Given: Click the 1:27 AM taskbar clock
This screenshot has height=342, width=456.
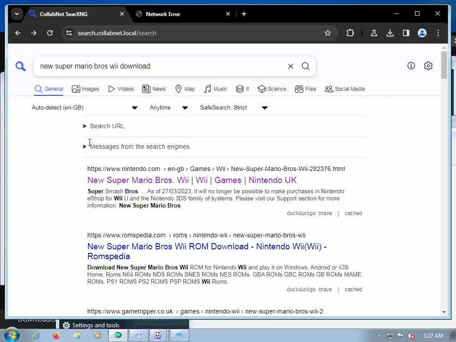Looking at the screenshot, I should pos(433,336).
